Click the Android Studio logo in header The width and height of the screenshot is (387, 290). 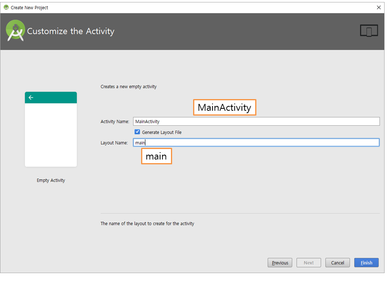click(15, 31)
